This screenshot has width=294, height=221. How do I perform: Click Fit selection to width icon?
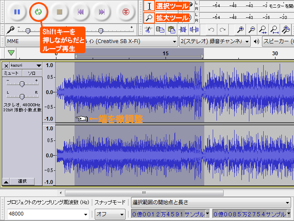click(263, 30)
